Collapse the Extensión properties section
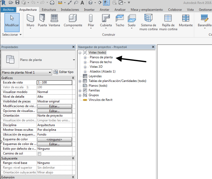This screenshot has height=179, width=212. coord(73,177)
